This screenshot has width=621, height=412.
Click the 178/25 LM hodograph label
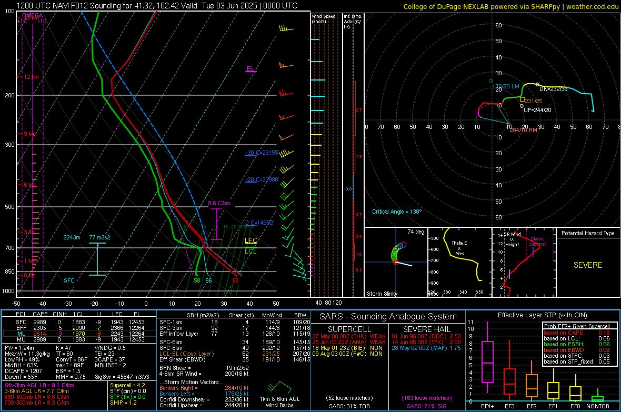(x=505, y=86)
